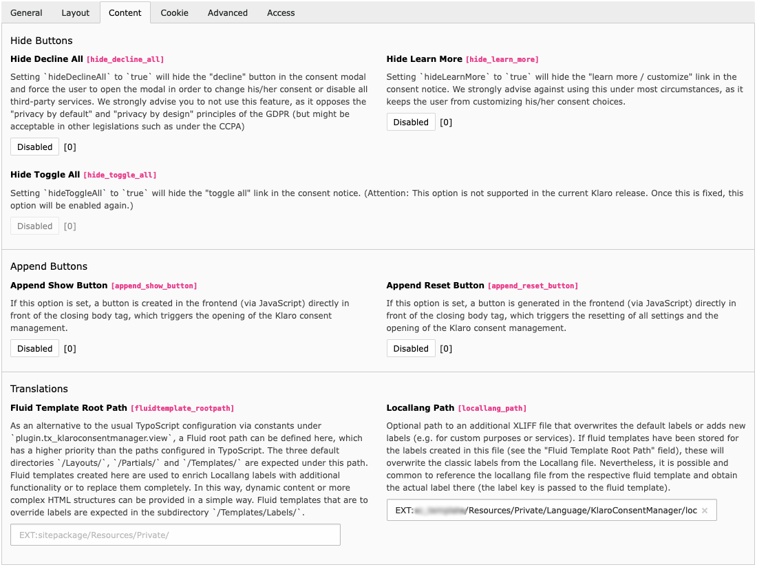Click the append_reset_button field key tag
757x567 pixels.
coord(532,286)
